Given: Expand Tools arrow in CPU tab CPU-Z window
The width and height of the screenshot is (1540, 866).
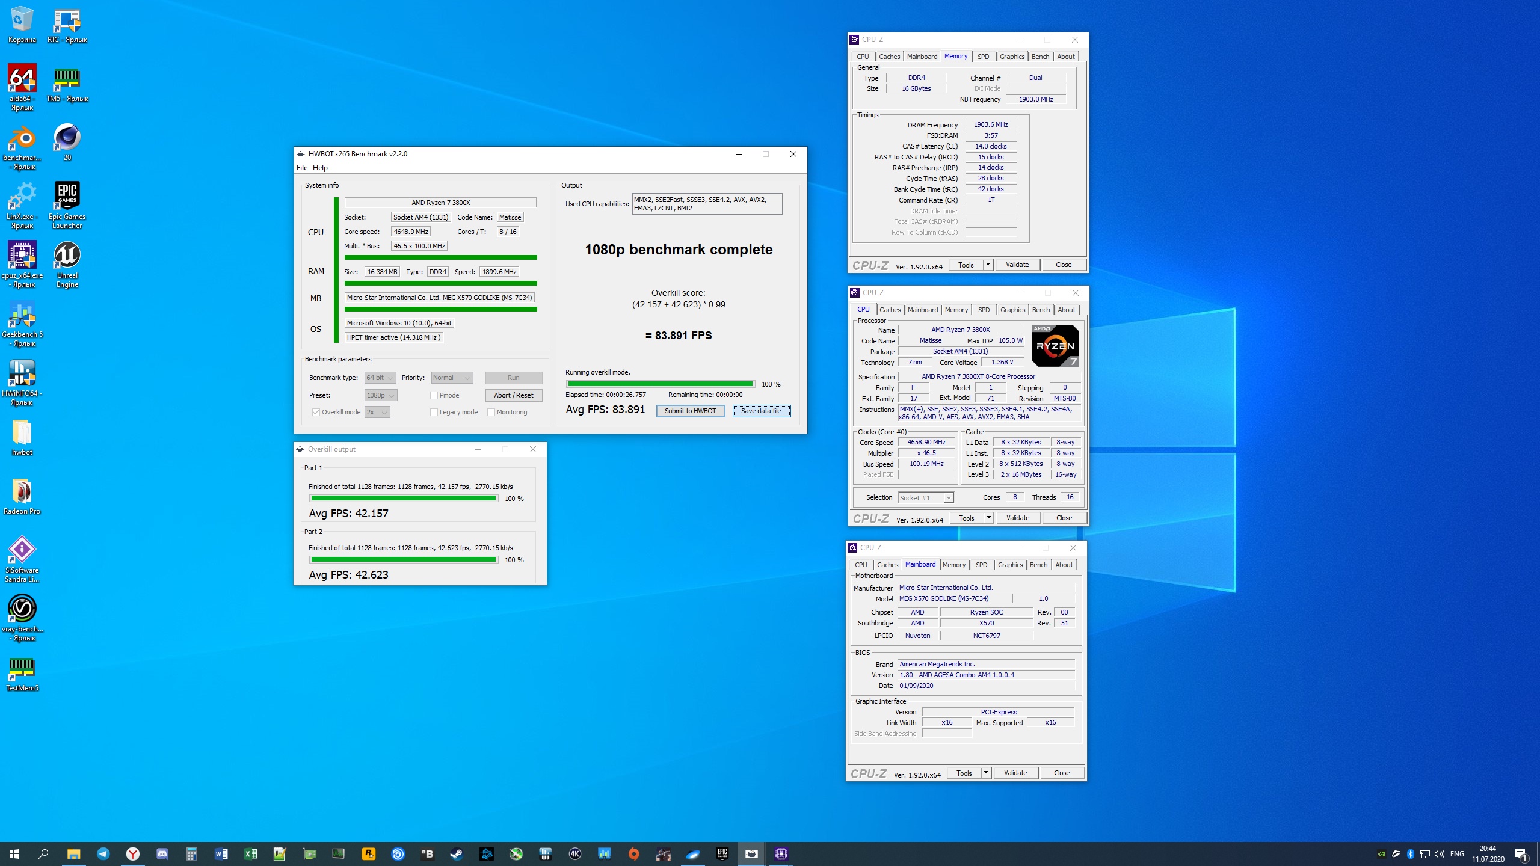Looking at the screenshot, I should (988, 518).
